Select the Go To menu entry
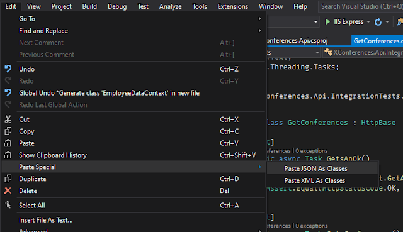Viewport: 403px width, 232px height. point(133,19)
